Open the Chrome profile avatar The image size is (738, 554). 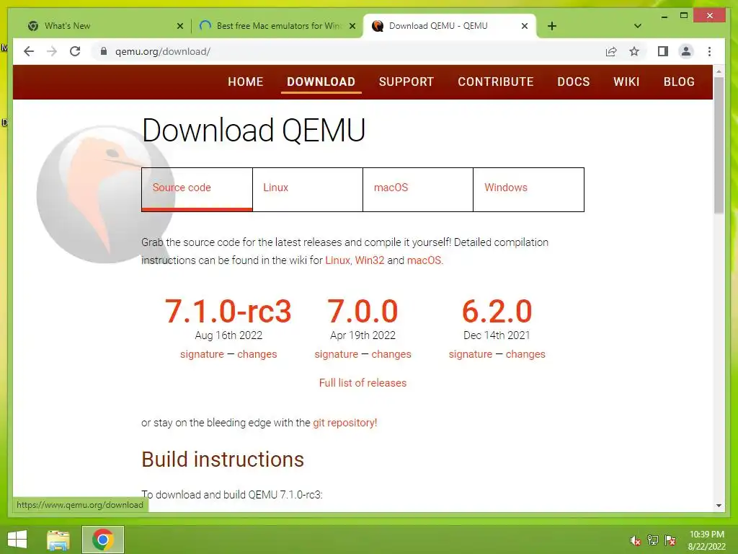point(686,51)
